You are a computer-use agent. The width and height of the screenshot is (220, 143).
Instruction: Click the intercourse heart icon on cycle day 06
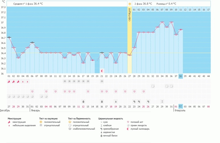pyautogui.click(x=32, y=91)
